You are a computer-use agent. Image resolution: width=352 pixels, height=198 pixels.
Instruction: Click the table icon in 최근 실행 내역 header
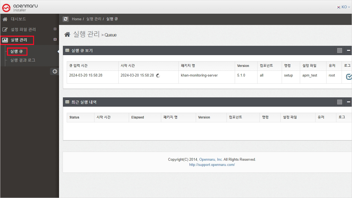[x=67, y=102]
